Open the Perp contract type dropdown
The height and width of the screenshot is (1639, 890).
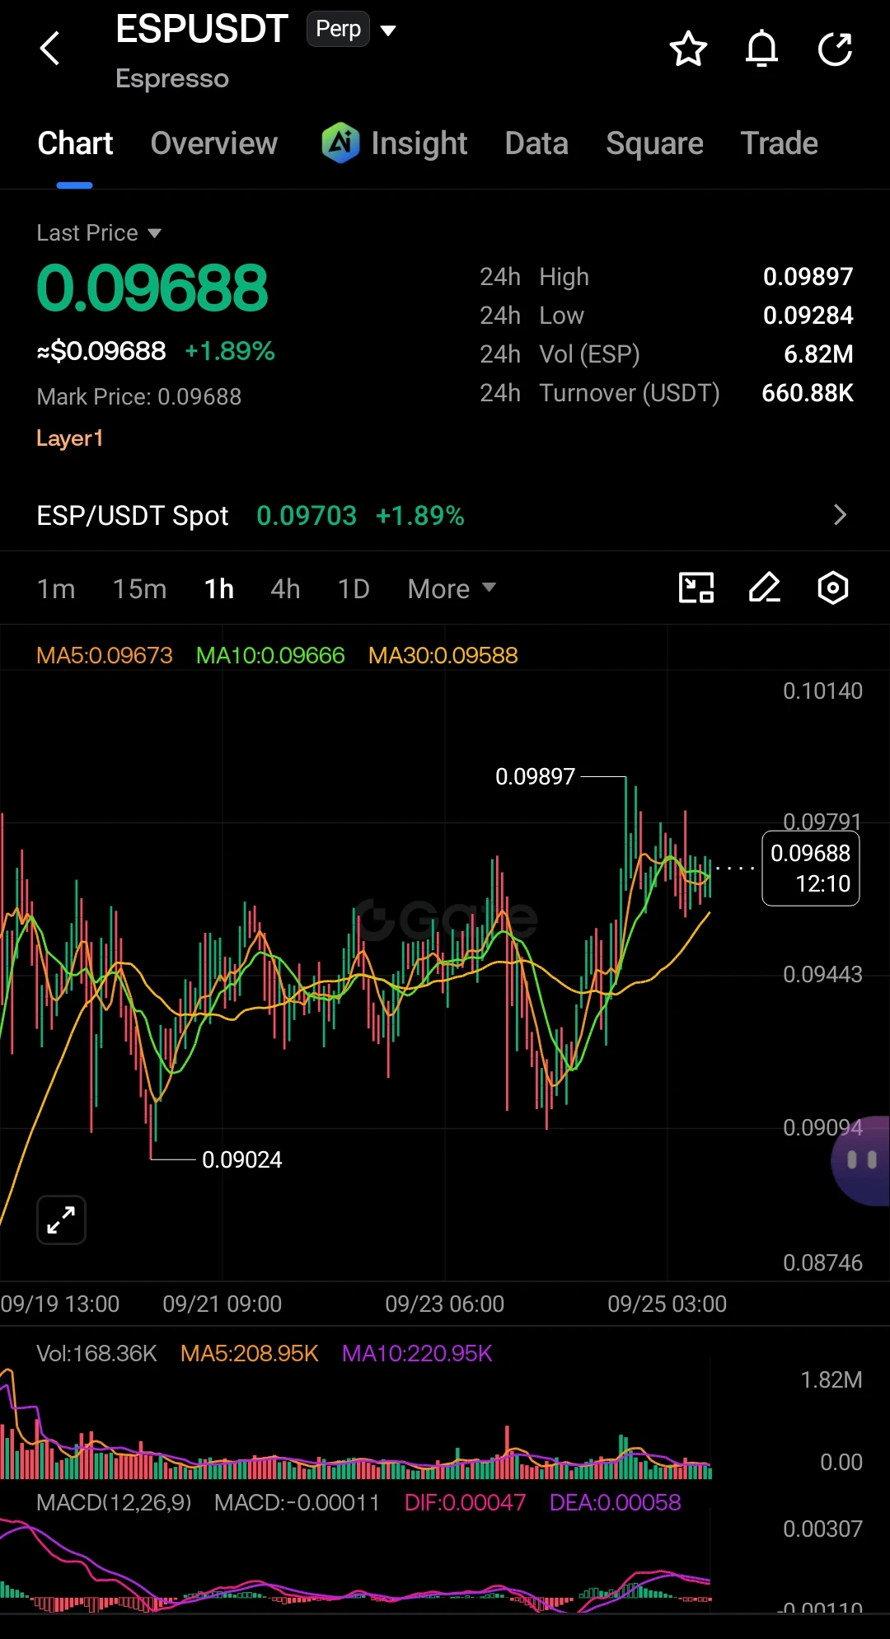coord(351,30)
